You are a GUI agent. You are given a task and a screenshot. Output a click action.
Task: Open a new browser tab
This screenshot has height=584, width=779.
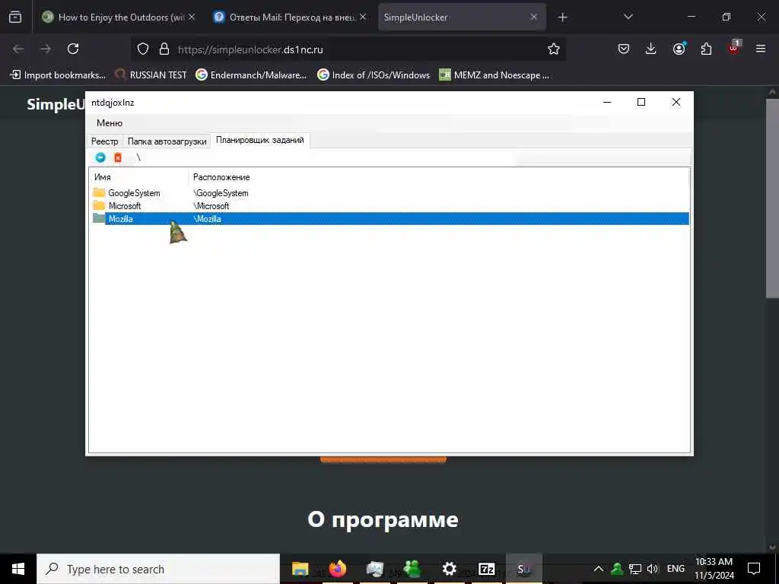tap(562, 17)
